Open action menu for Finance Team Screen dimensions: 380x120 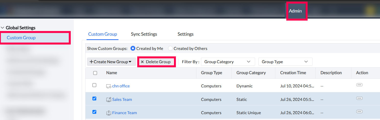(359, 111)
